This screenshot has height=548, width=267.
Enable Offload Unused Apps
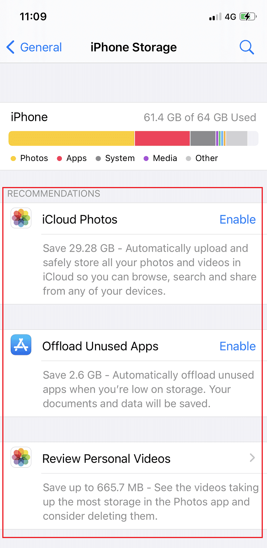(x=237, y=346)
